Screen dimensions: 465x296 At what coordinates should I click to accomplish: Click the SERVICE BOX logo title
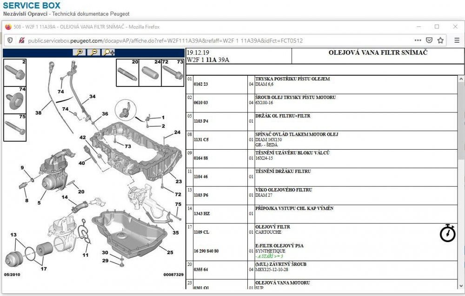[x=32, y=5]
